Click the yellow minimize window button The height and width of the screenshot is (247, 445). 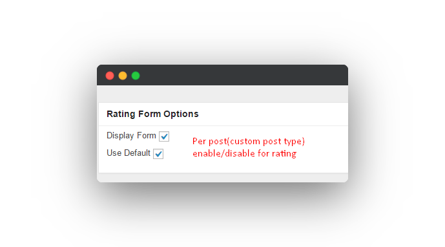pos(123,76)
